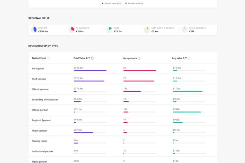Sort by the No. sponsors column header
This screenshot has height=163, width=245.
pyautogui.click(x=129, y=58)
